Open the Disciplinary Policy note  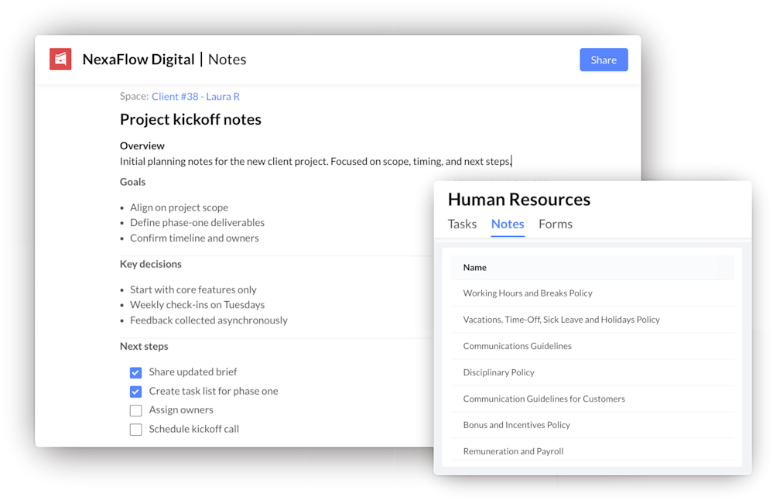coord(501,372)
